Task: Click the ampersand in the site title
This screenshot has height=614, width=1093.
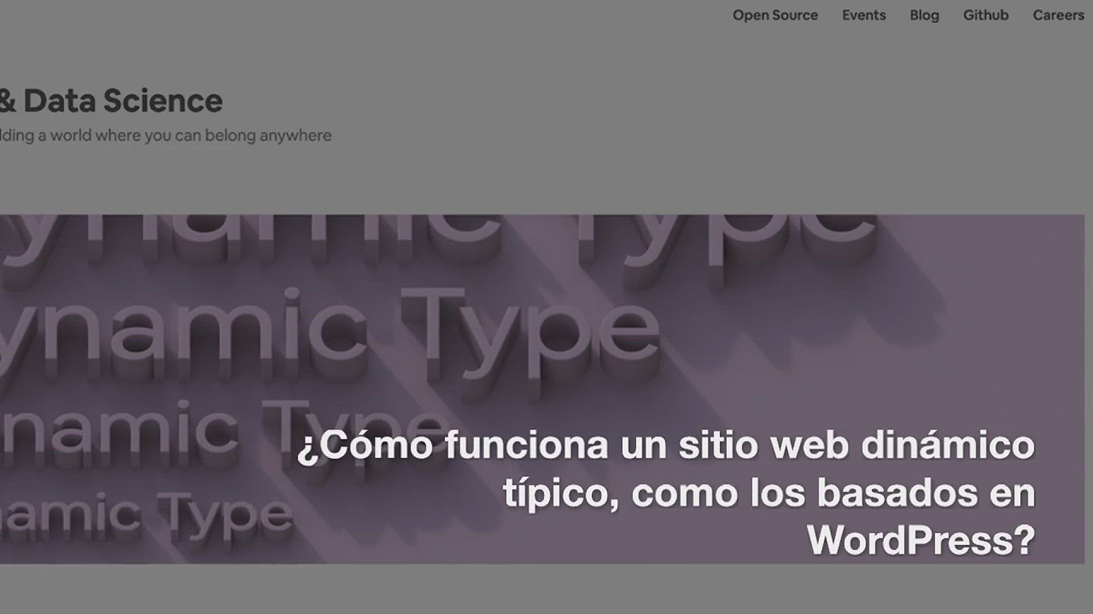Action: pos(7,101)
